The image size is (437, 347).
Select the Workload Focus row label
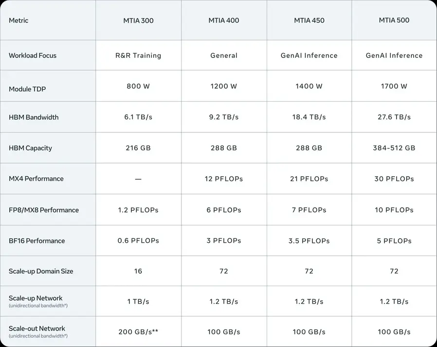(x=33, y=55)
